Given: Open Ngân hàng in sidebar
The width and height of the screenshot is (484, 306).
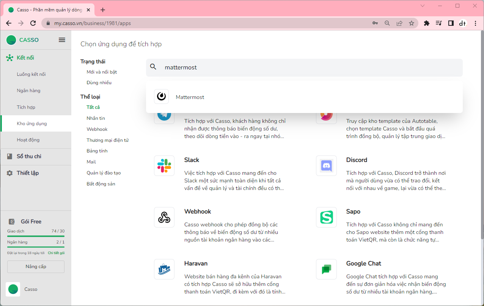Looking at the screenshot, I should [x=28, y=91].
